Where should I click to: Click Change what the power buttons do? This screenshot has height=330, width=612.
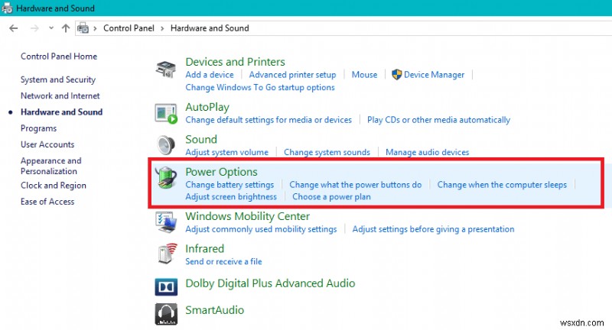(x=356, y=185)
